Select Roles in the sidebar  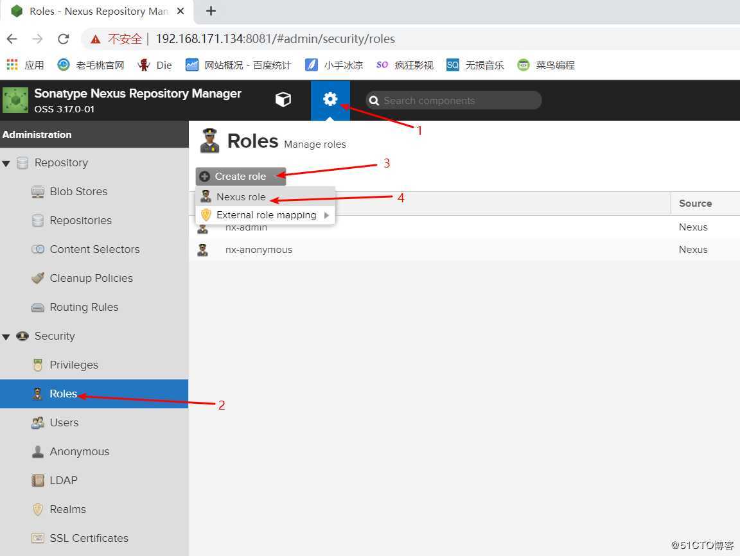pos(94,394)
